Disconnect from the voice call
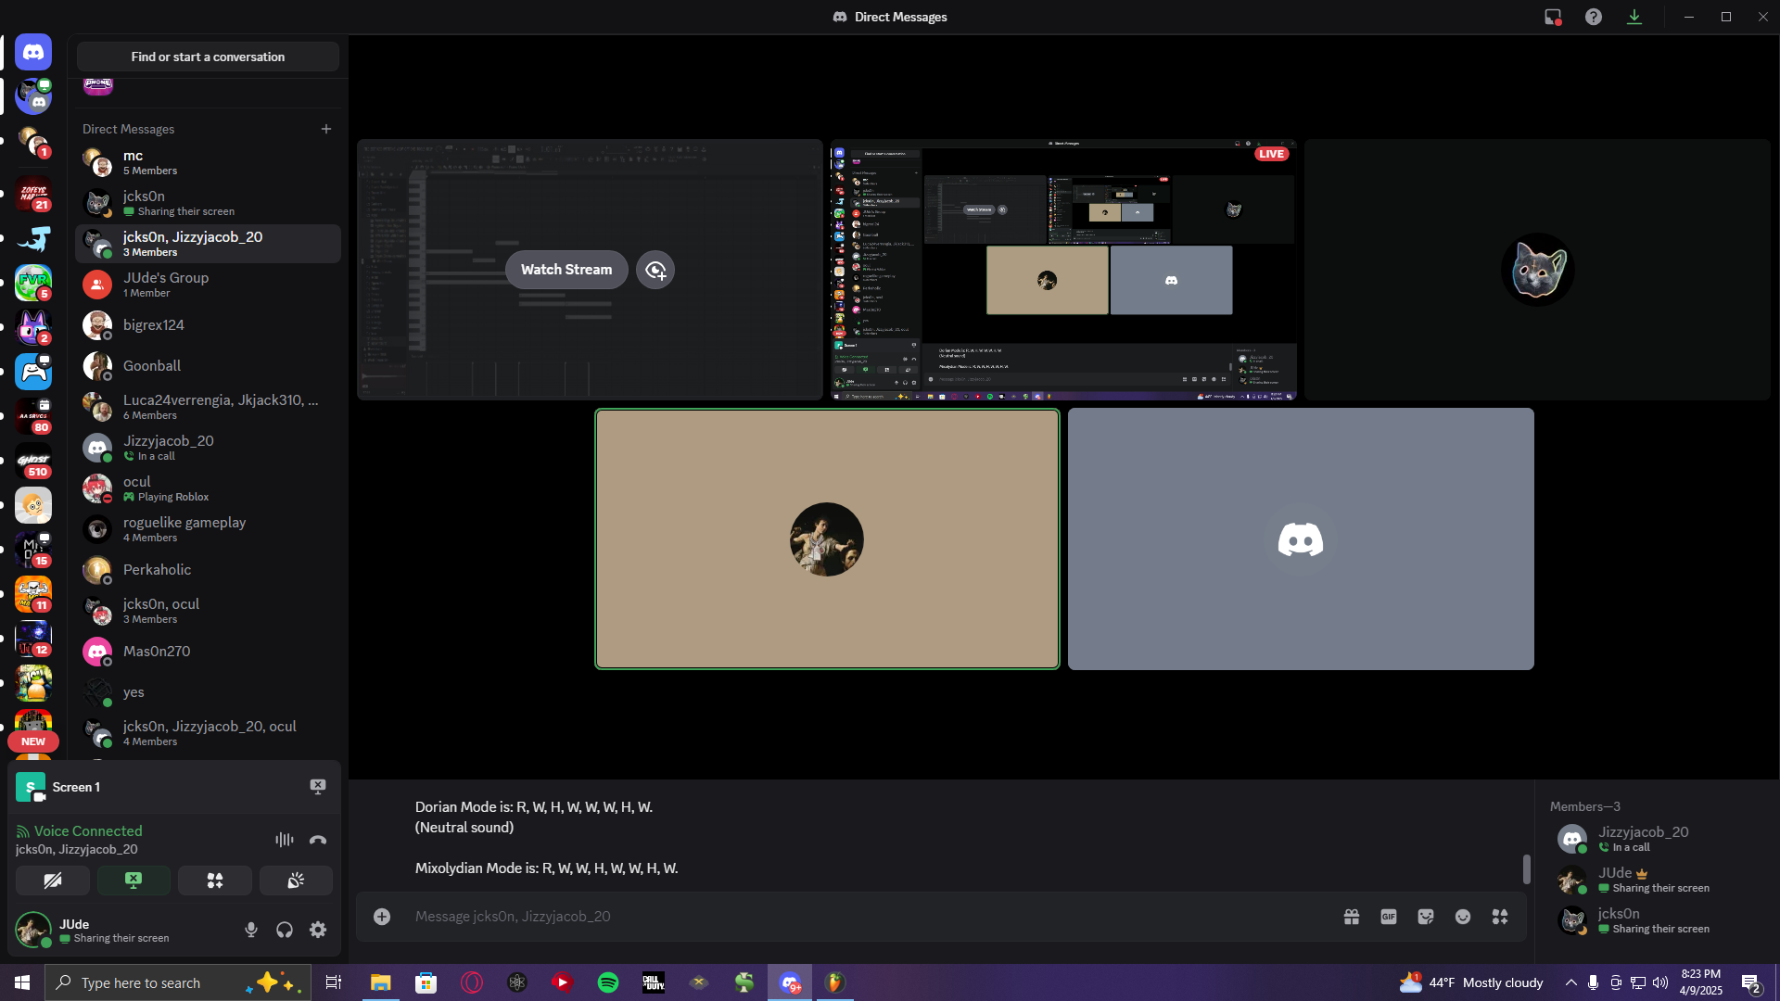Image resolution: width=1780 pixels, height=1001 pixels. 318,840
